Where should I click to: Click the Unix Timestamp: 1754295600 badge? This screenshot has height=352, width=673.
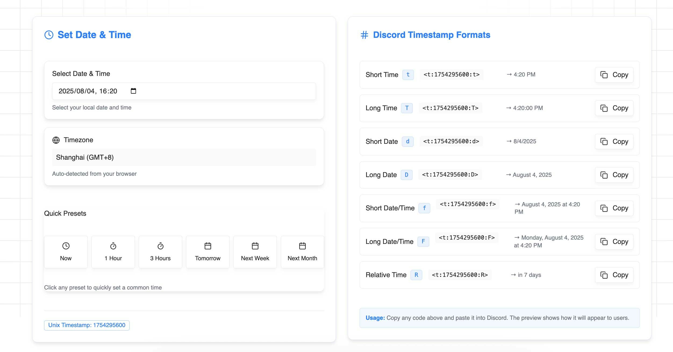coord(87,325)
